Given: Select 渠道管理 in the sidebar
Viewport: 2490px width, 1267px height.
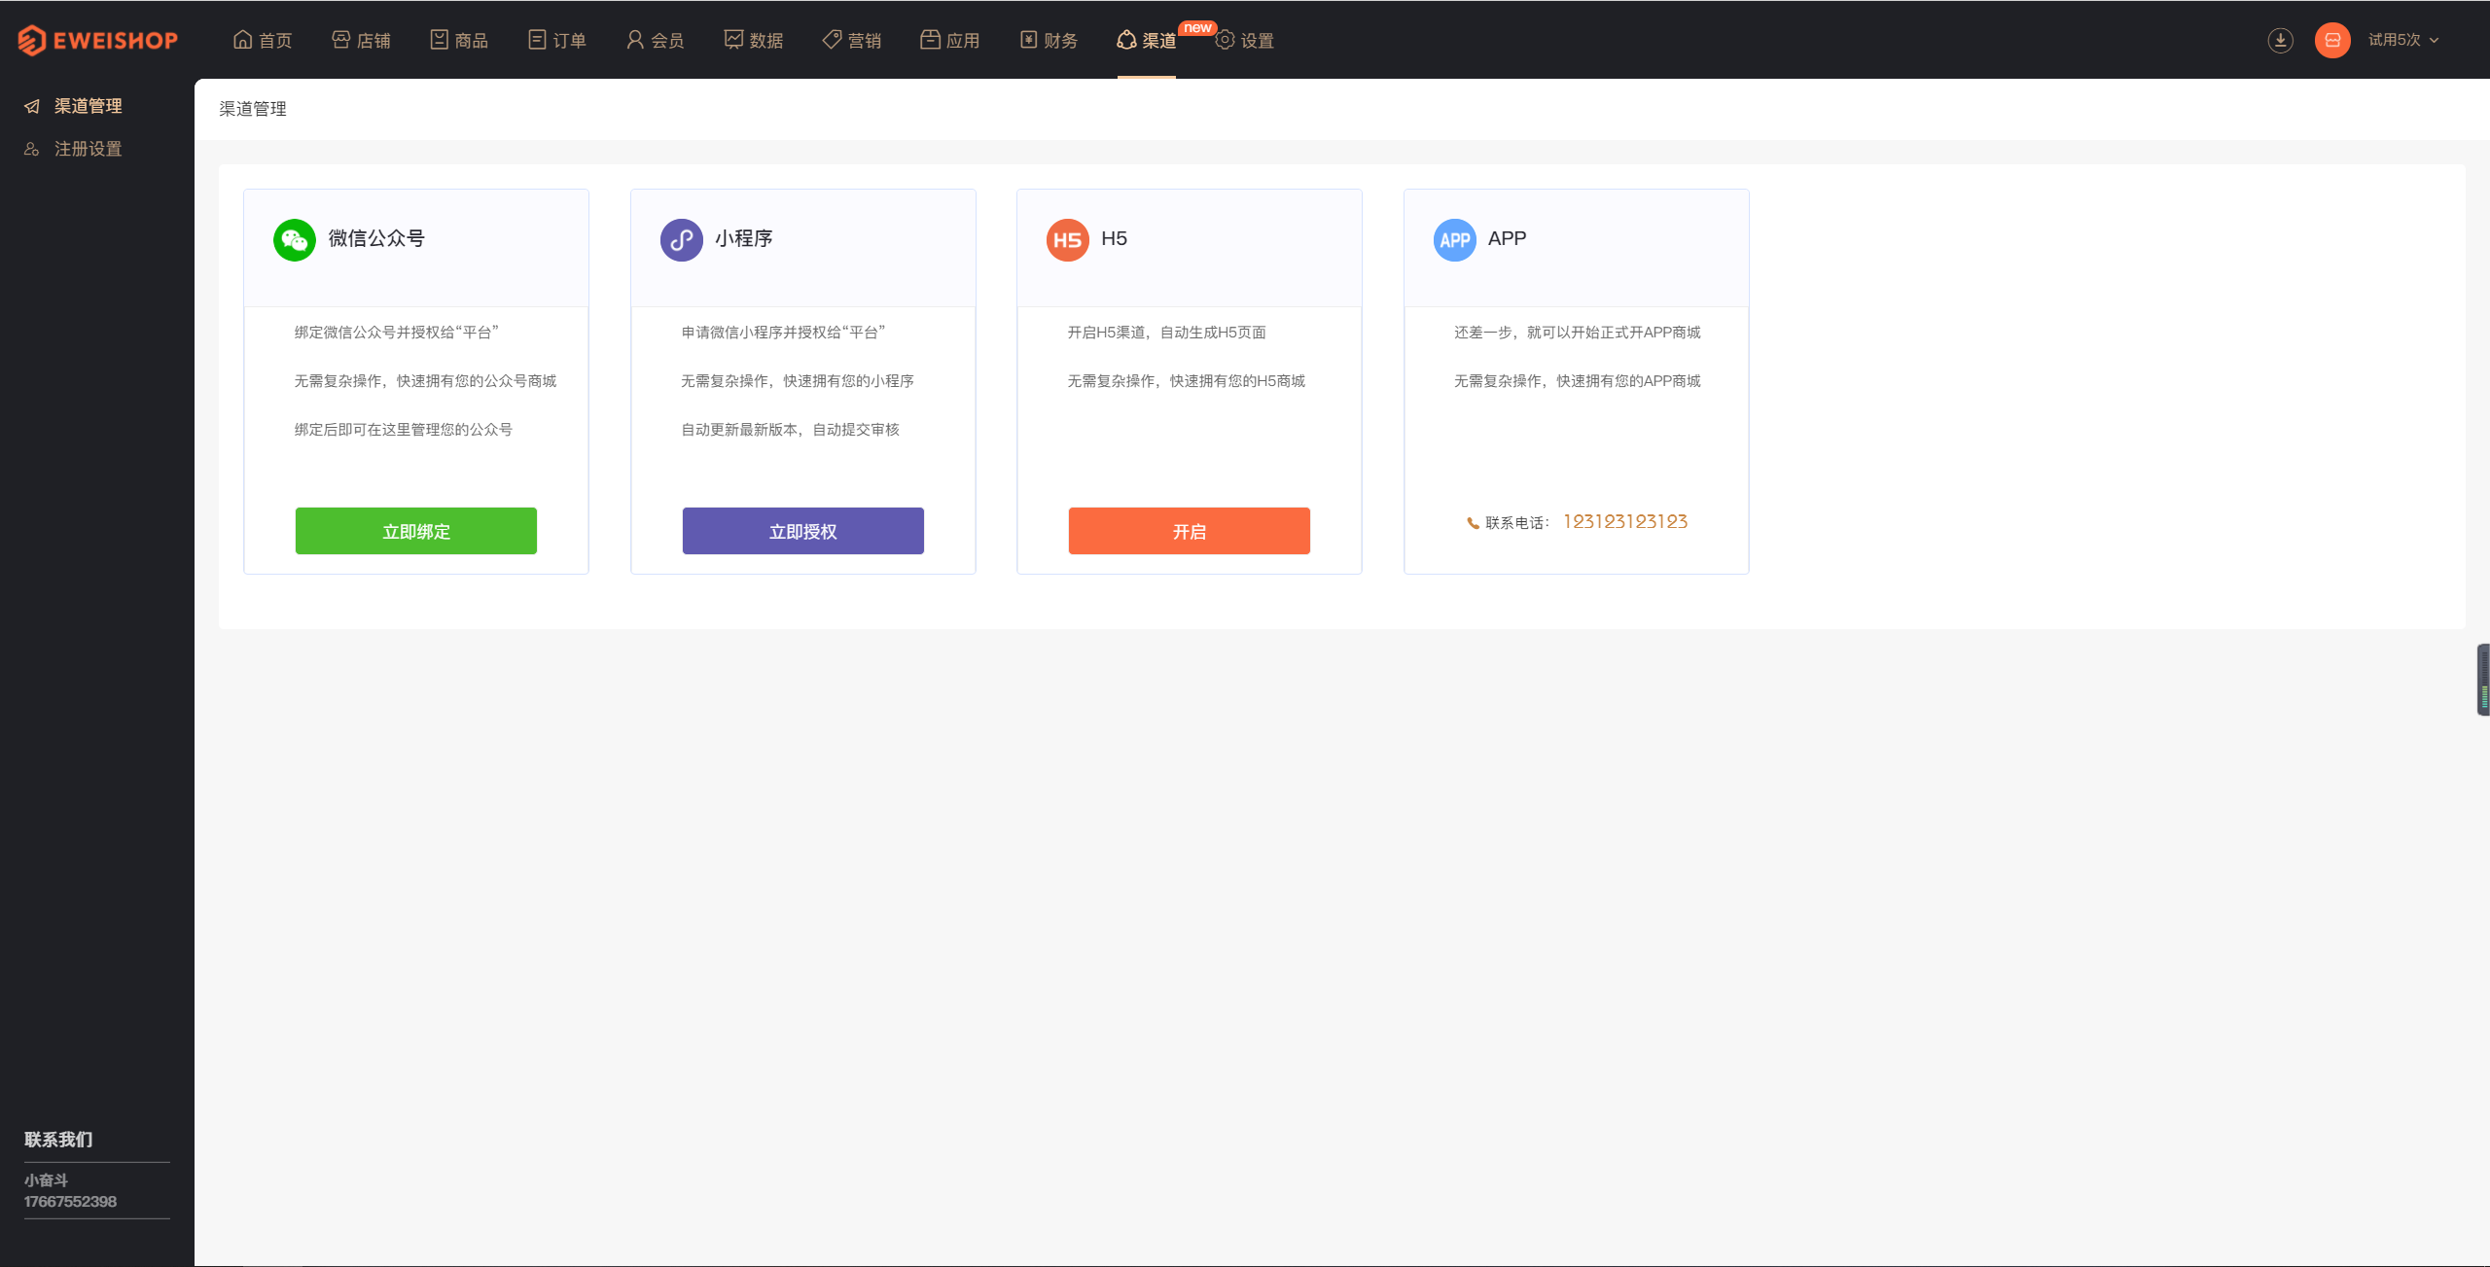Looking at the screenshot, I should coord(88,106).
